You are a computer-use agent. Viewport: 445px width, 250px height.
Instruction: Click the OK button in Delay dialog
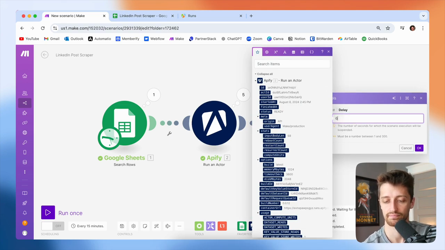pyautogui.click(x=419, y=148)
